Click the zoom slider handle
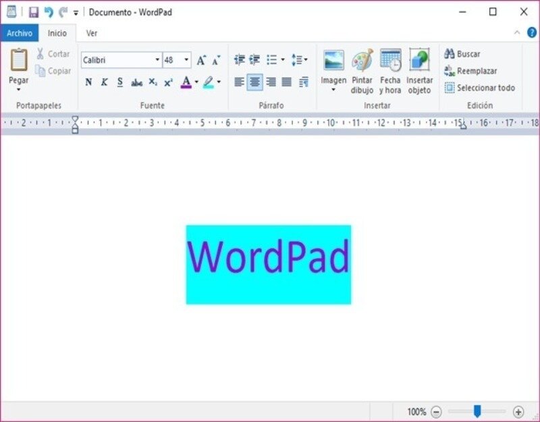Screen dimensions: 540x422 477,411
